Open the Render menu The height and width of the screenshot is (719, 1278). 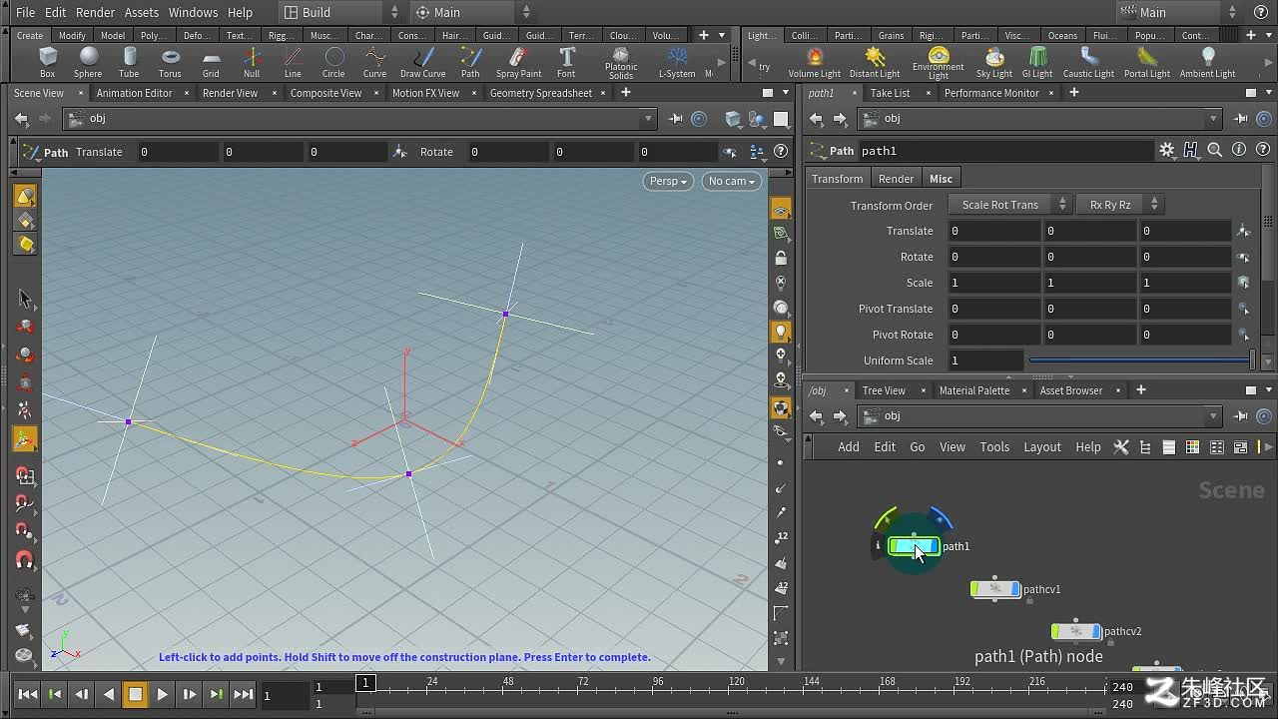point(95,12)
